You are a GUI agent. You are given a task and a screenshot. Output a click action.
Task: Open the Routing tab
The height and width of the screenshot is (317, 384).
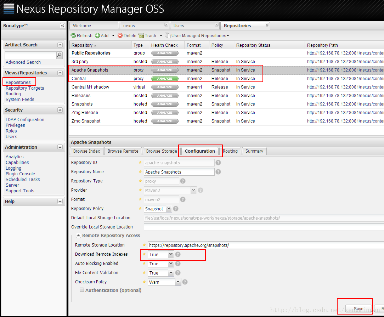pyautogui.click(x=230, y=151)
